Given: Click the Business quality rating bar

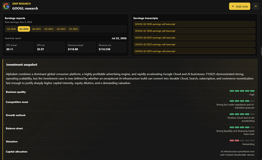Looking at the screenshot, I should click(x=242, y=91).
